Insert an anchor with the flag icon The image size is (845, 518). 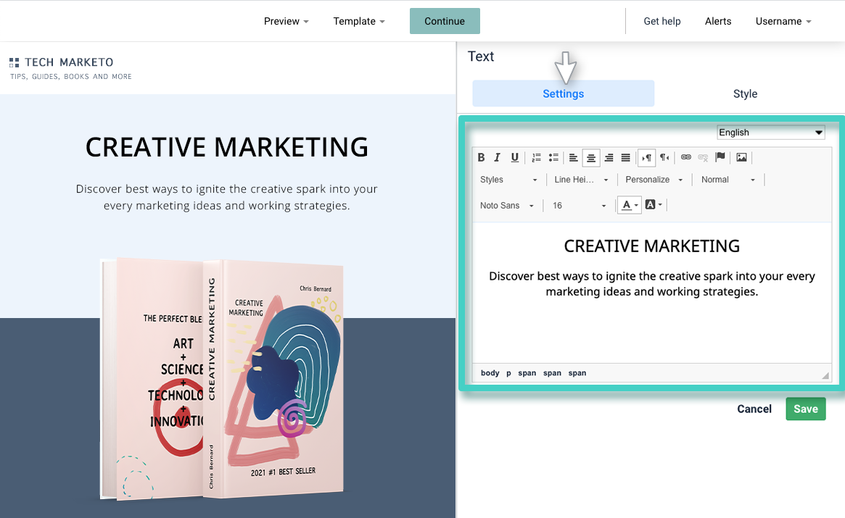[x=720, y=157]
